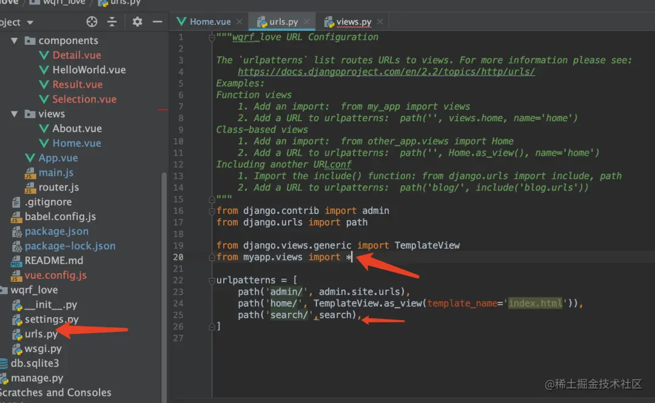Select README.md file
This screenshot has height=403, width=655.
(54, 261)
